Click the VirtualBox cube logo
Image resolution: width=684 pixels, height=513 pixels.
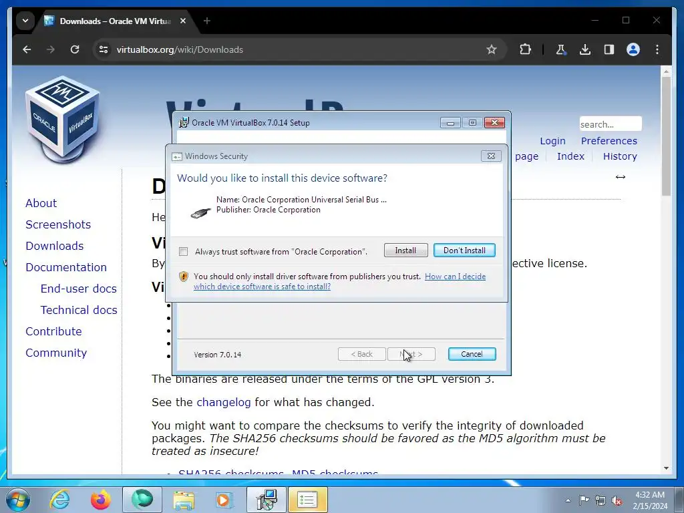coord(63,119)
